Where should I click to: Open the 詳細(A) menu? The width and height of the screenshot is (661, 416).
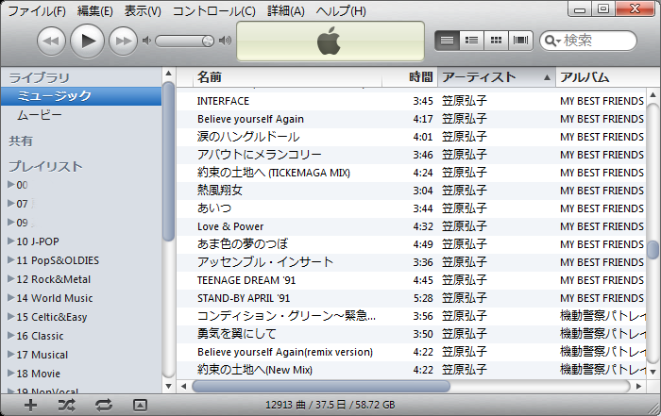286,11
